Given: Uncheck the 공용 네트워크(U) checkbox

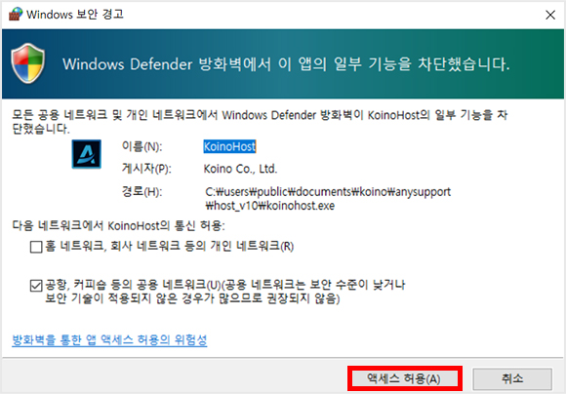Looking at the screenshot, I should 36,286.
